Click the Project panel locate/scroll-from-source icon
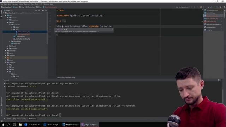This screenshot has width=226, height=127. [x=36, y=10]
